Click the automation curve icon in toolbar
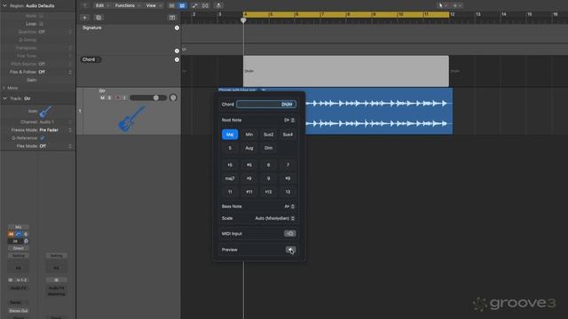Image resolution: width=568 pixels, height=319 pixels. coord(194,5)
